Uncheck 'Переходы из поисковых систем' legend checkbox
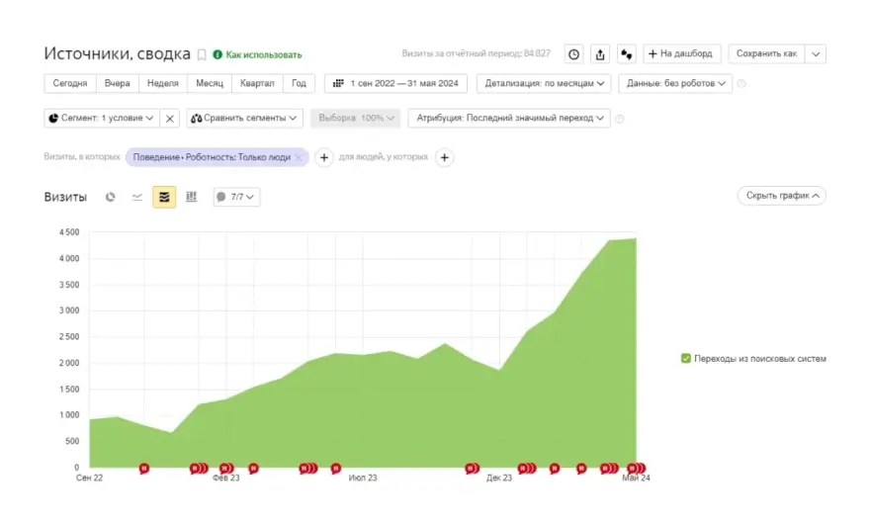The width and height of the screenshot is (870, 526). tap(686, 359)
